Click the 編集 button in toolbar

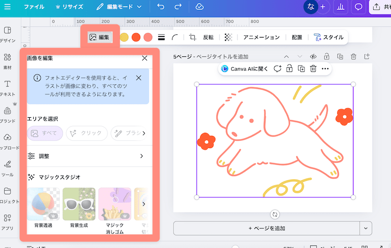[100, 38]
